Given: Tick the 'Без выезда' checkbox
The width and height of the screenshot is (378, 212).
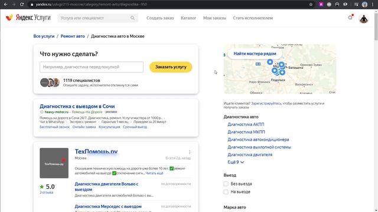Looking at the screenshot, I should 226,184.
